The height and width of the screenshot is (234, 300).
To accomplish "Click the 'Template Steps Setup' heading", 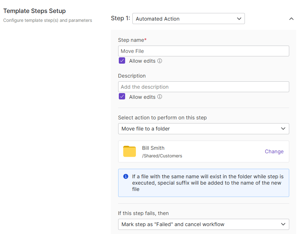I will (35, 11).
